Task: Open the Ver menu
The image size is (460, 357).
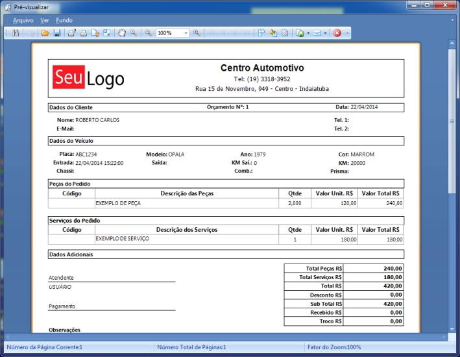Action: [x=45, y=20]
